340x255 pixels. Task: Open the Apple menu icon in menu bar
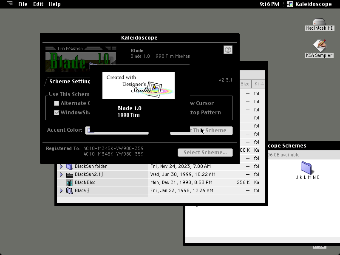[9, 3]
